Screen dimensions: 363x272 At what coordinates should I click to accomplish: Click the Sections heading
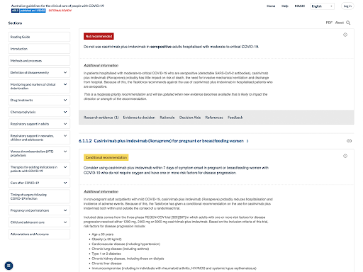pos(15,23)
